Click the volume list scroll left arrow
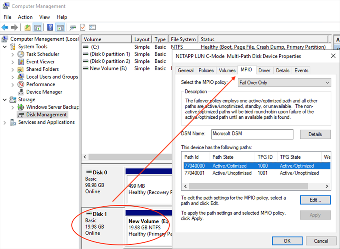 [x=85, y=157]
